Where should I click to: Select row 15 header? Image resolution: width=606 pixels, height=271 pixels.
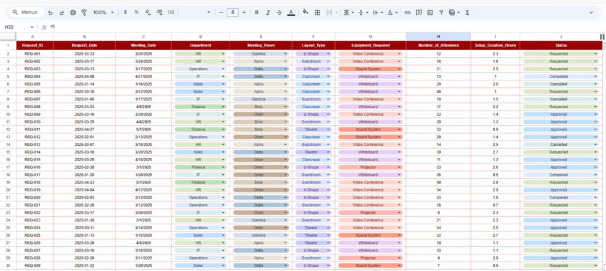8,152
